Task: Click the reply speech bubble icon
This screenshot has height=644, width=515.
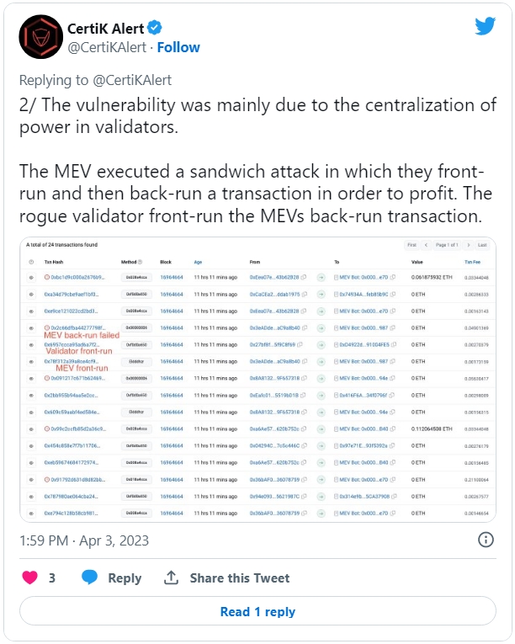Action: tap(89, 577)
